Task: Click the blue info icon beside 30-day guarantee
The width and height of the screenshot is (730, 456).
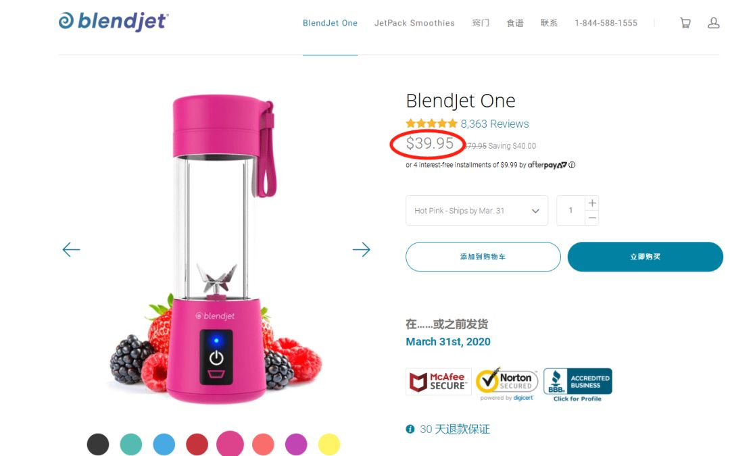Action: coord(410,429)
